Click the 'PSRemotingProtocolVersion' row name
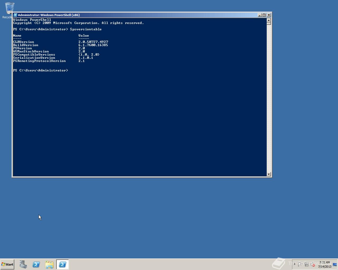Image resolution: width=338 pixels, height=270 pixels. (39, 61)
